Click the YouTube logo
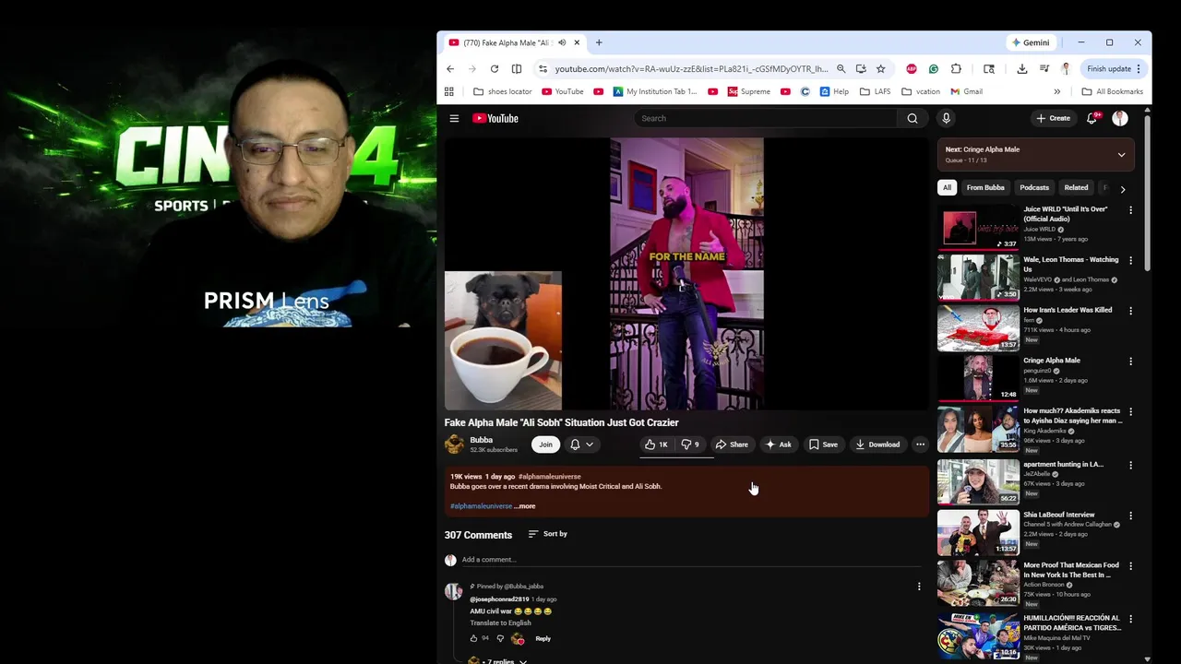 [495, 118]
